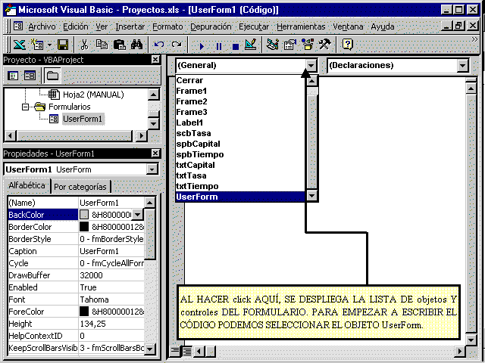Select scbTasa in the object list
The image size is (485, 363).
point(240,133)
